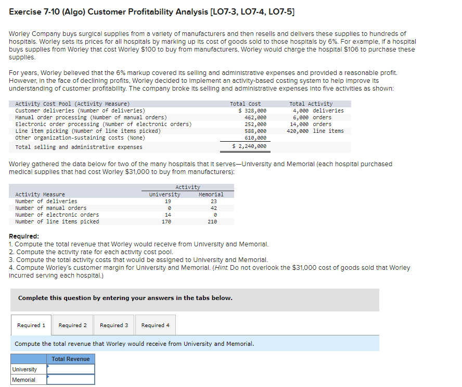Screen dimensions: 462x387
Task: Click the $ 2,240,000 total expenses value
Action: point(249,146)
